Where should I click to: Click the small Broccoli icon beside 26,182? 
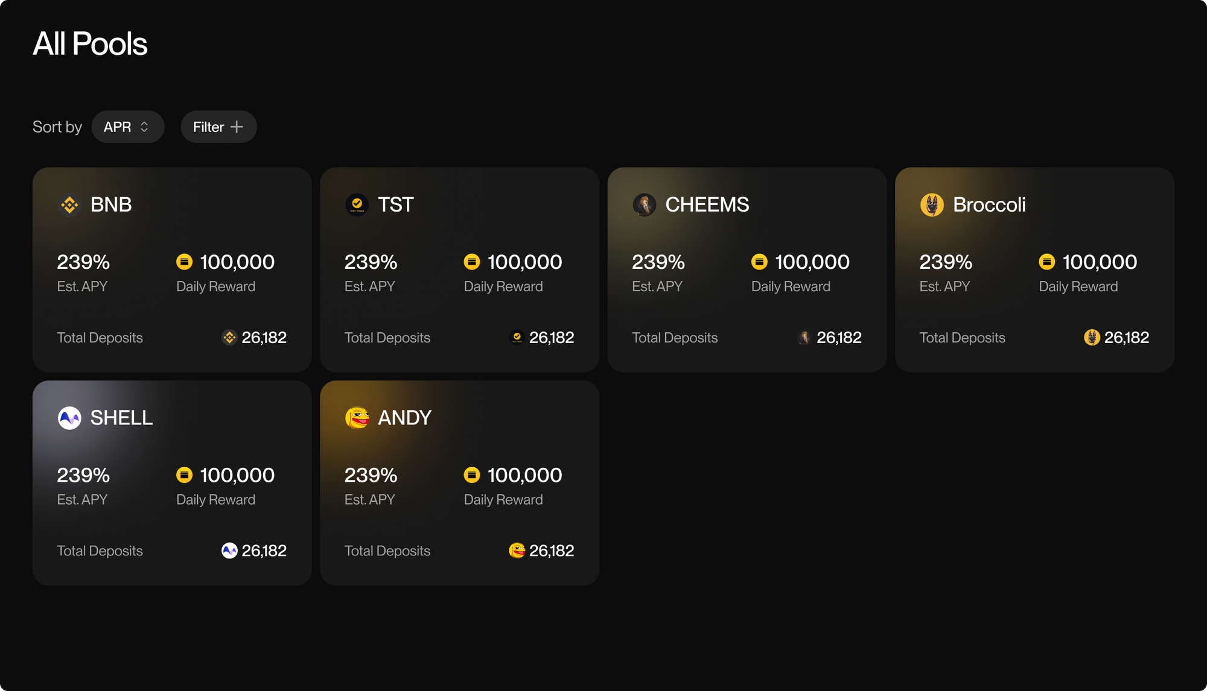[x=1092, y=338]
